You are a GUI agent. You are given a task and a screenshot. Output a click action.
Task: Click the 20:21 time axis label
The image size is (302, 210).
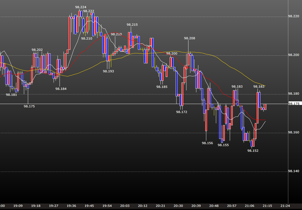click(x=160, y=206)
